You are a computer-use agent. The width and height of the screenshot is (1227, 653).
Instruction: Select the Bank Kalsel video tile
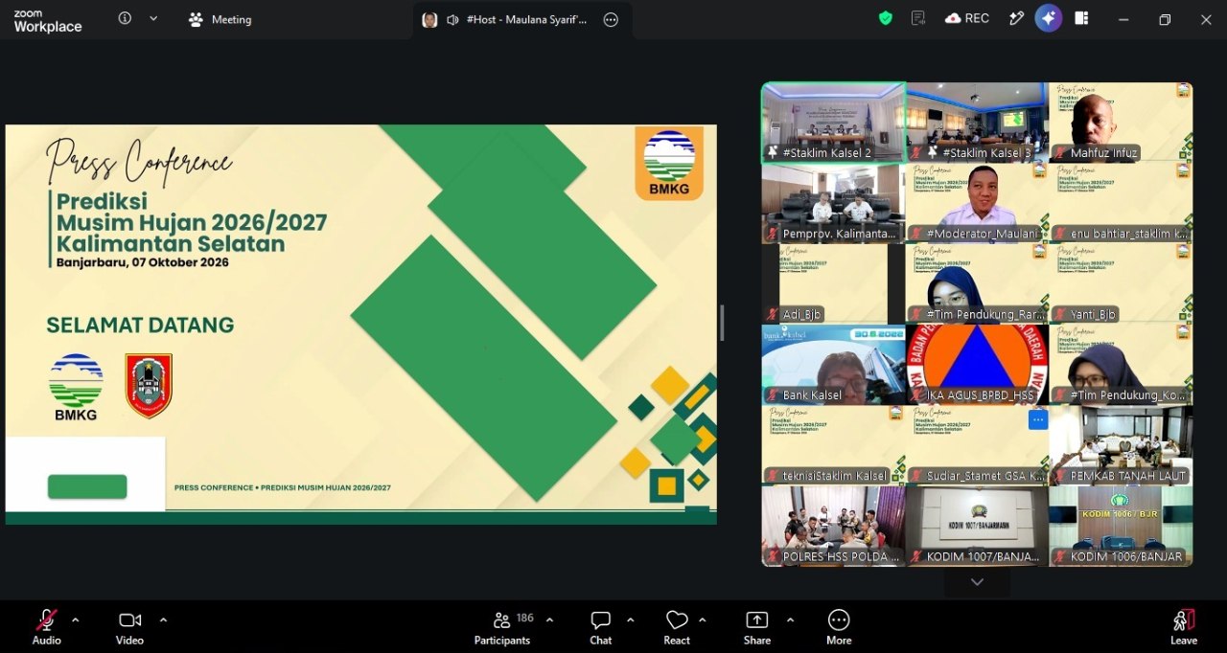click(833, 364)
